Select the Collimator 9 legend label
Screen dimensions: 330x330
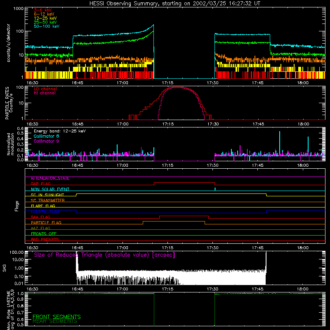tap(46, 141)
